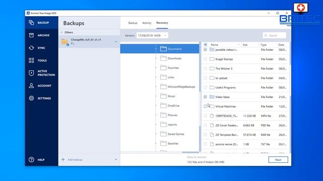Select the Favorites folder icon in tree
323x181 pixels.
pyautogui.click(x=164, y=68)
